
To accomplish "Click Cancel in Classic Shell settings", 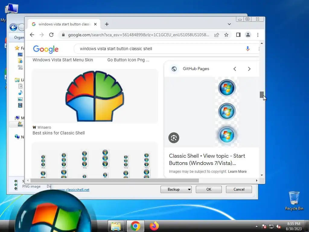I will (239, 189).
